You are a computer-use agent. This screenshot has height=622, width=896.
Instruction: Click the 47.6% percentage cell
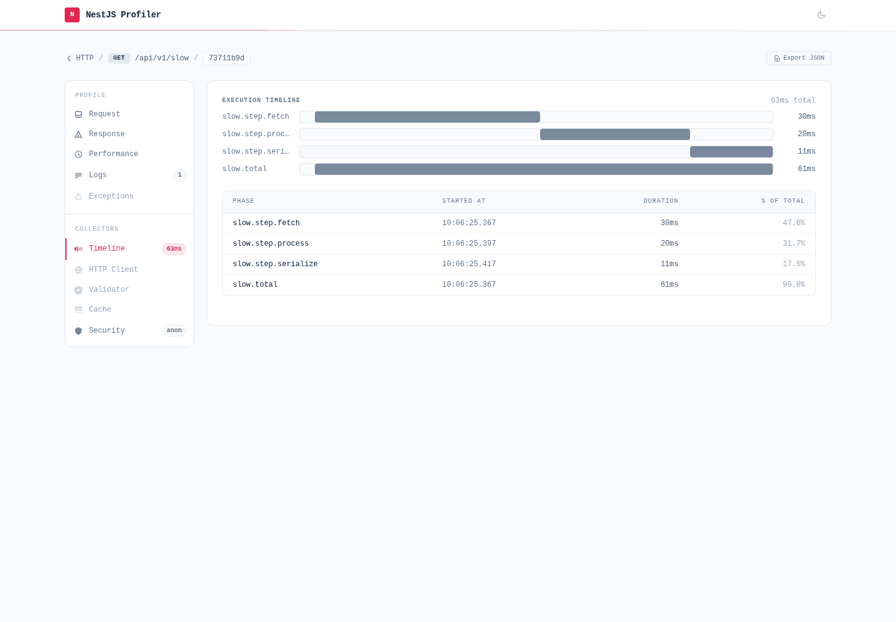coord(794,223)
